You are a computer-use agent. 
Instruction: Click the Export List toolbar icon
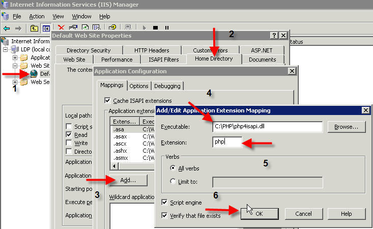[96, 27]
